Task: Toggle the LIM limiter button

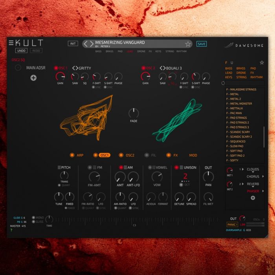Action: pos(242,225)
